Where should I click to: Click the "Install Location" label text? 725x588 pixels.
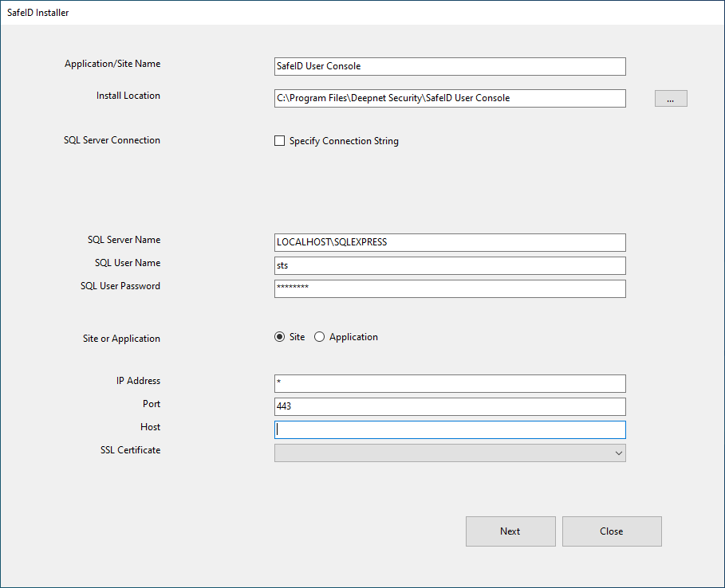128,96
